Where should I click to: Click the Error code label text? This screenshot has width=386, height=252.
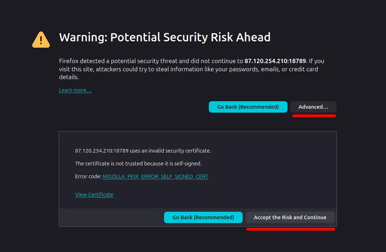[88, 176]
